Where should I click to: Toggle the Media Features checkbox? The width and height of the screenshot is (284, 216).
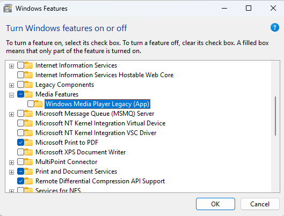click(x=20, y=94)
